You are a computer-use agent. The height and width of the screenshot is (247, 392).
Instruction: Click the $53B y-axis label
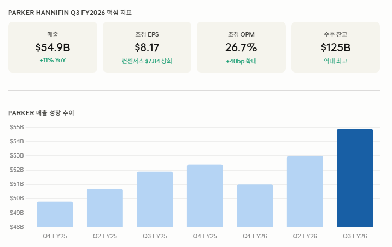click(17, 156)
